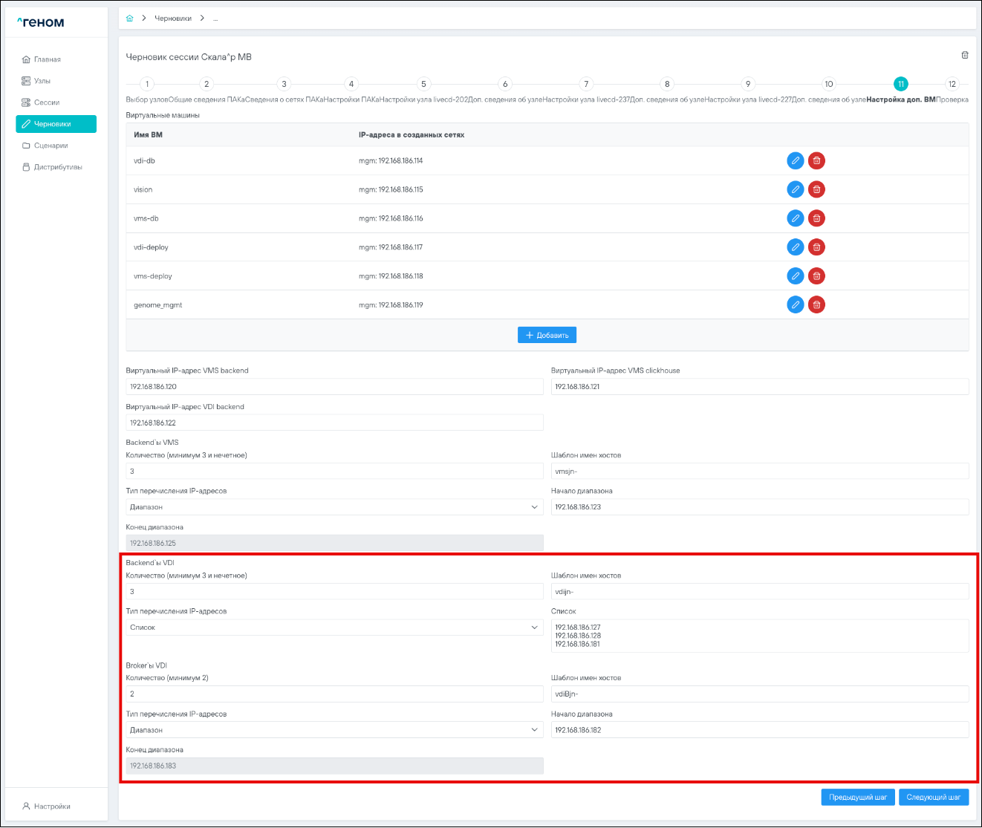The width and height of the screenshot is (982, 828).
Task: Delete the draft with trash icon
Action: click(965, 55)
